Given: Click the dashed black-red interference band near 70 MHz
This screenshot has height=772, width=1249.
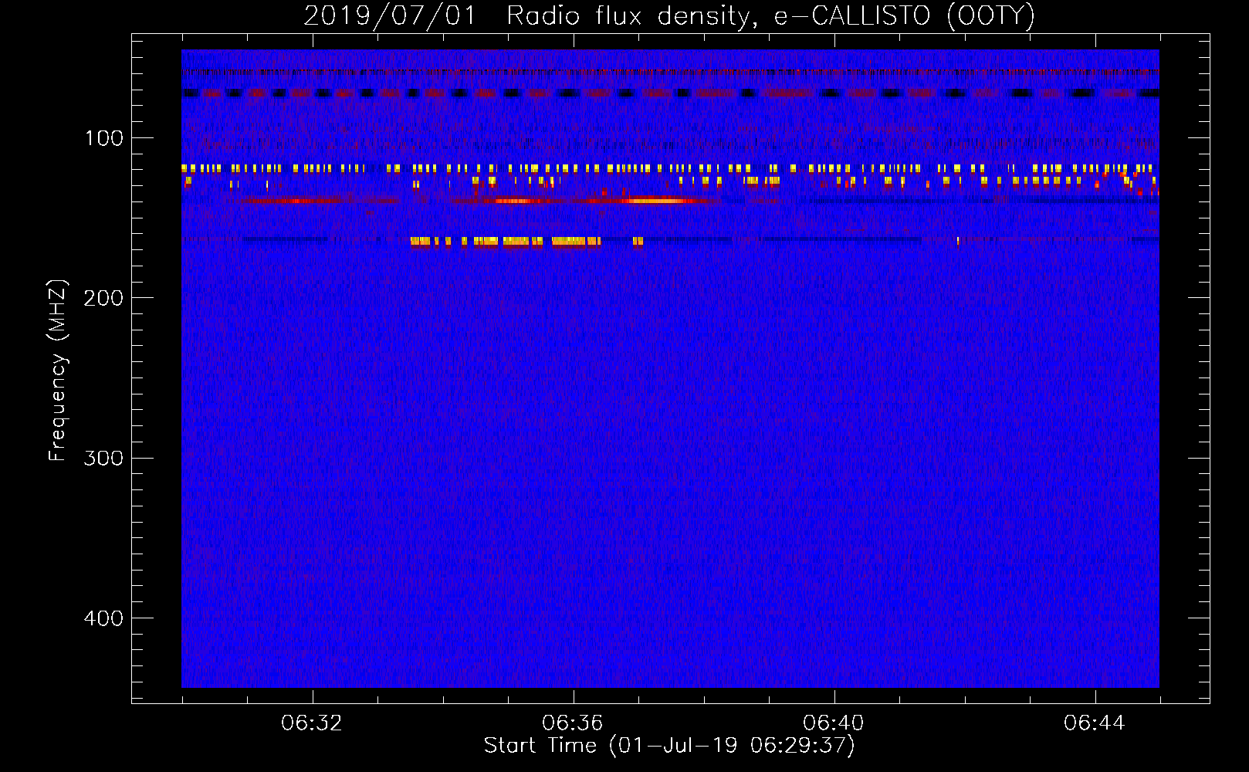Looking at the screenshot, I should 670,93.
